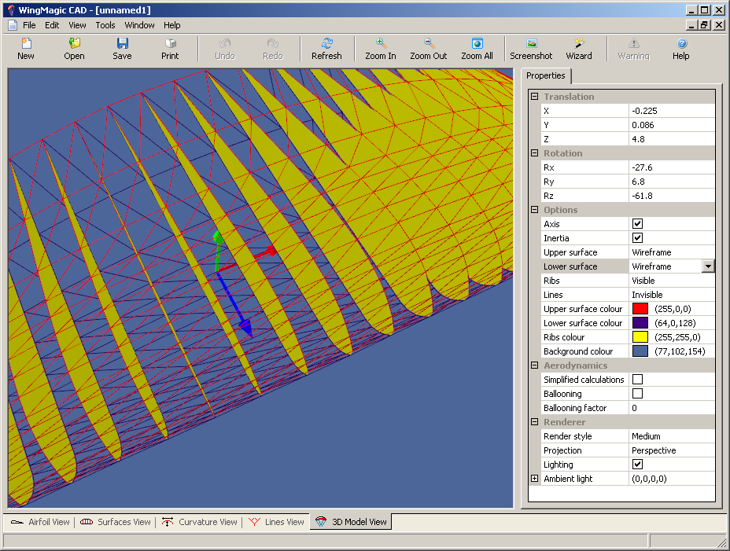Save the wing with the Save icon

pos(123,43)
